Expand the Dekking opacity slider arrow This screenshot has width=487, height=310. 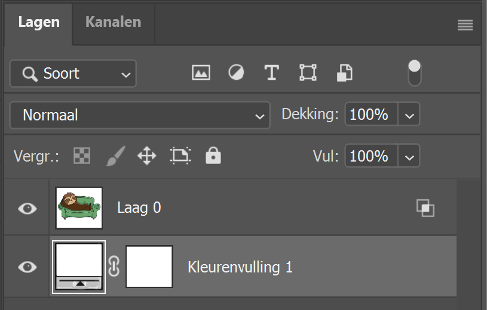pos(409,115)
